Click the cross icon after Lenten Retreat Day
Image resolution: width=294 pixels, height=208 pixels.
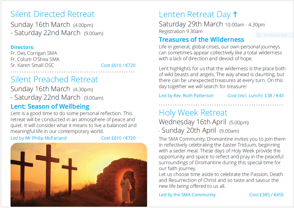pos(235,14)
